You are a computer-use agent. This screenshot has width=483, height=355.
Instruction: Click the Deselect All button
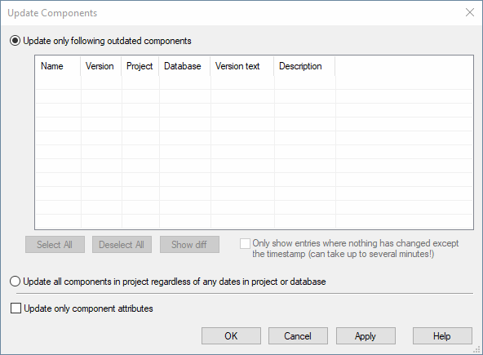click(122, 244)
